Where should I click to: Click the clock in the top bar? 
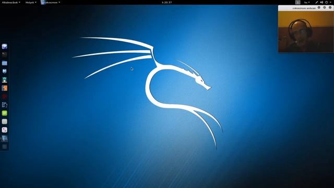[x=167, y=2]
